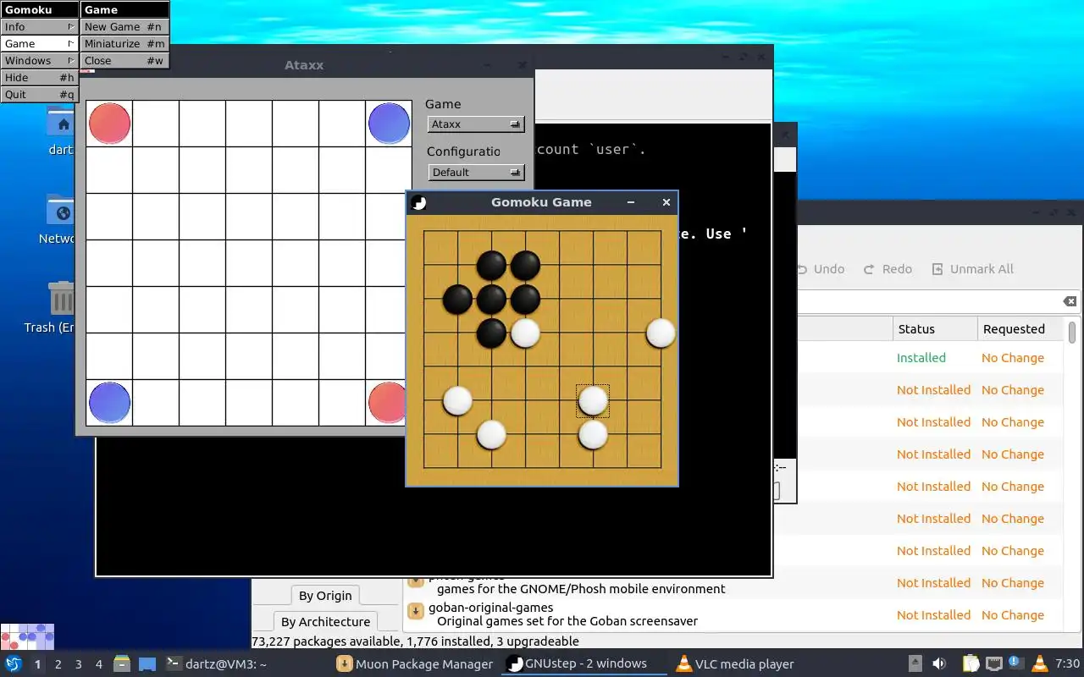Choose Hide in the Gomoku menu
1084x677 pixels.
tap(39, 77)
